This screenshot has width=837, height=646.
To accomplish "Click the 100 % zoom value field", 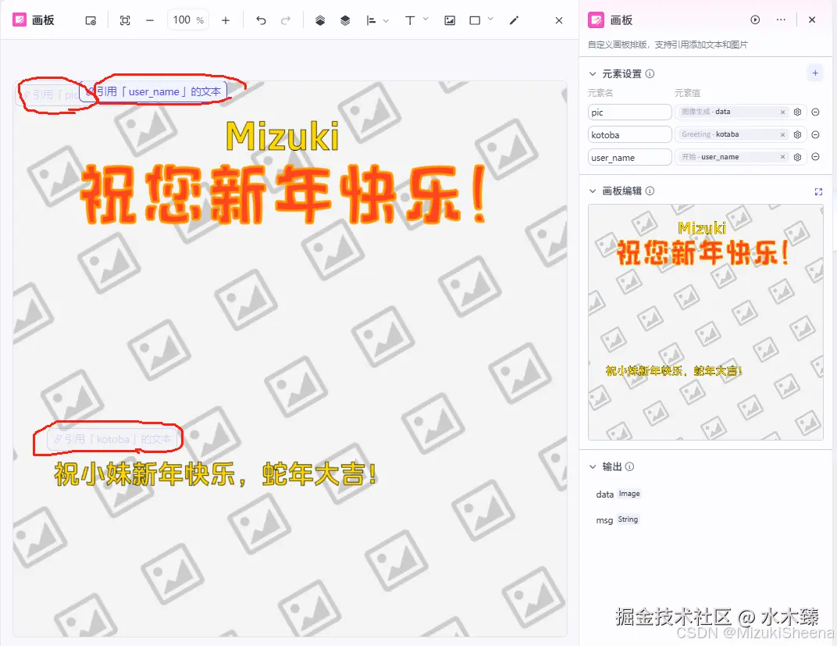I will click(x=188, y=20).
